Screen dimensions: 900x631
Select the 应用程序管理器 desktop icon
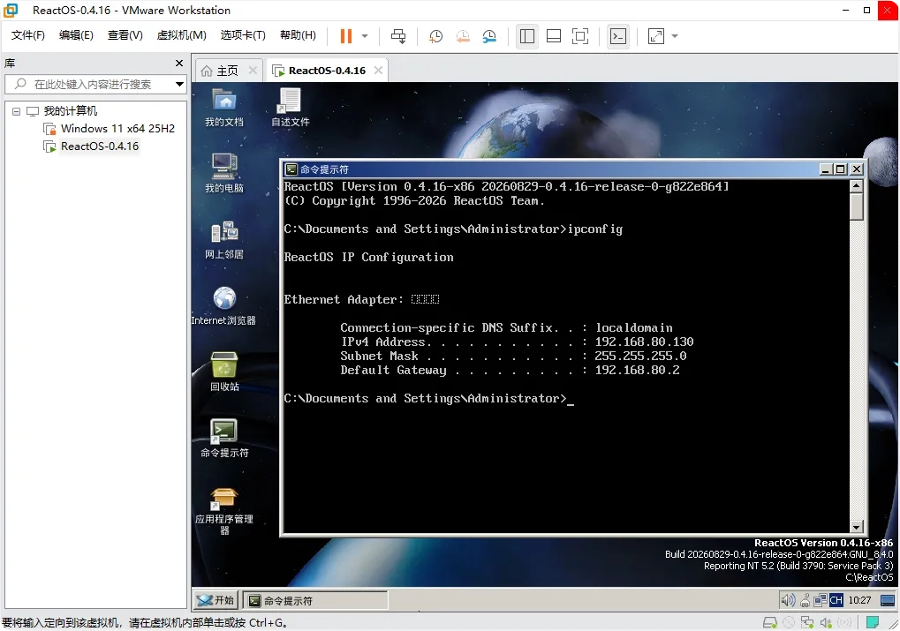[x=224, y=510]
